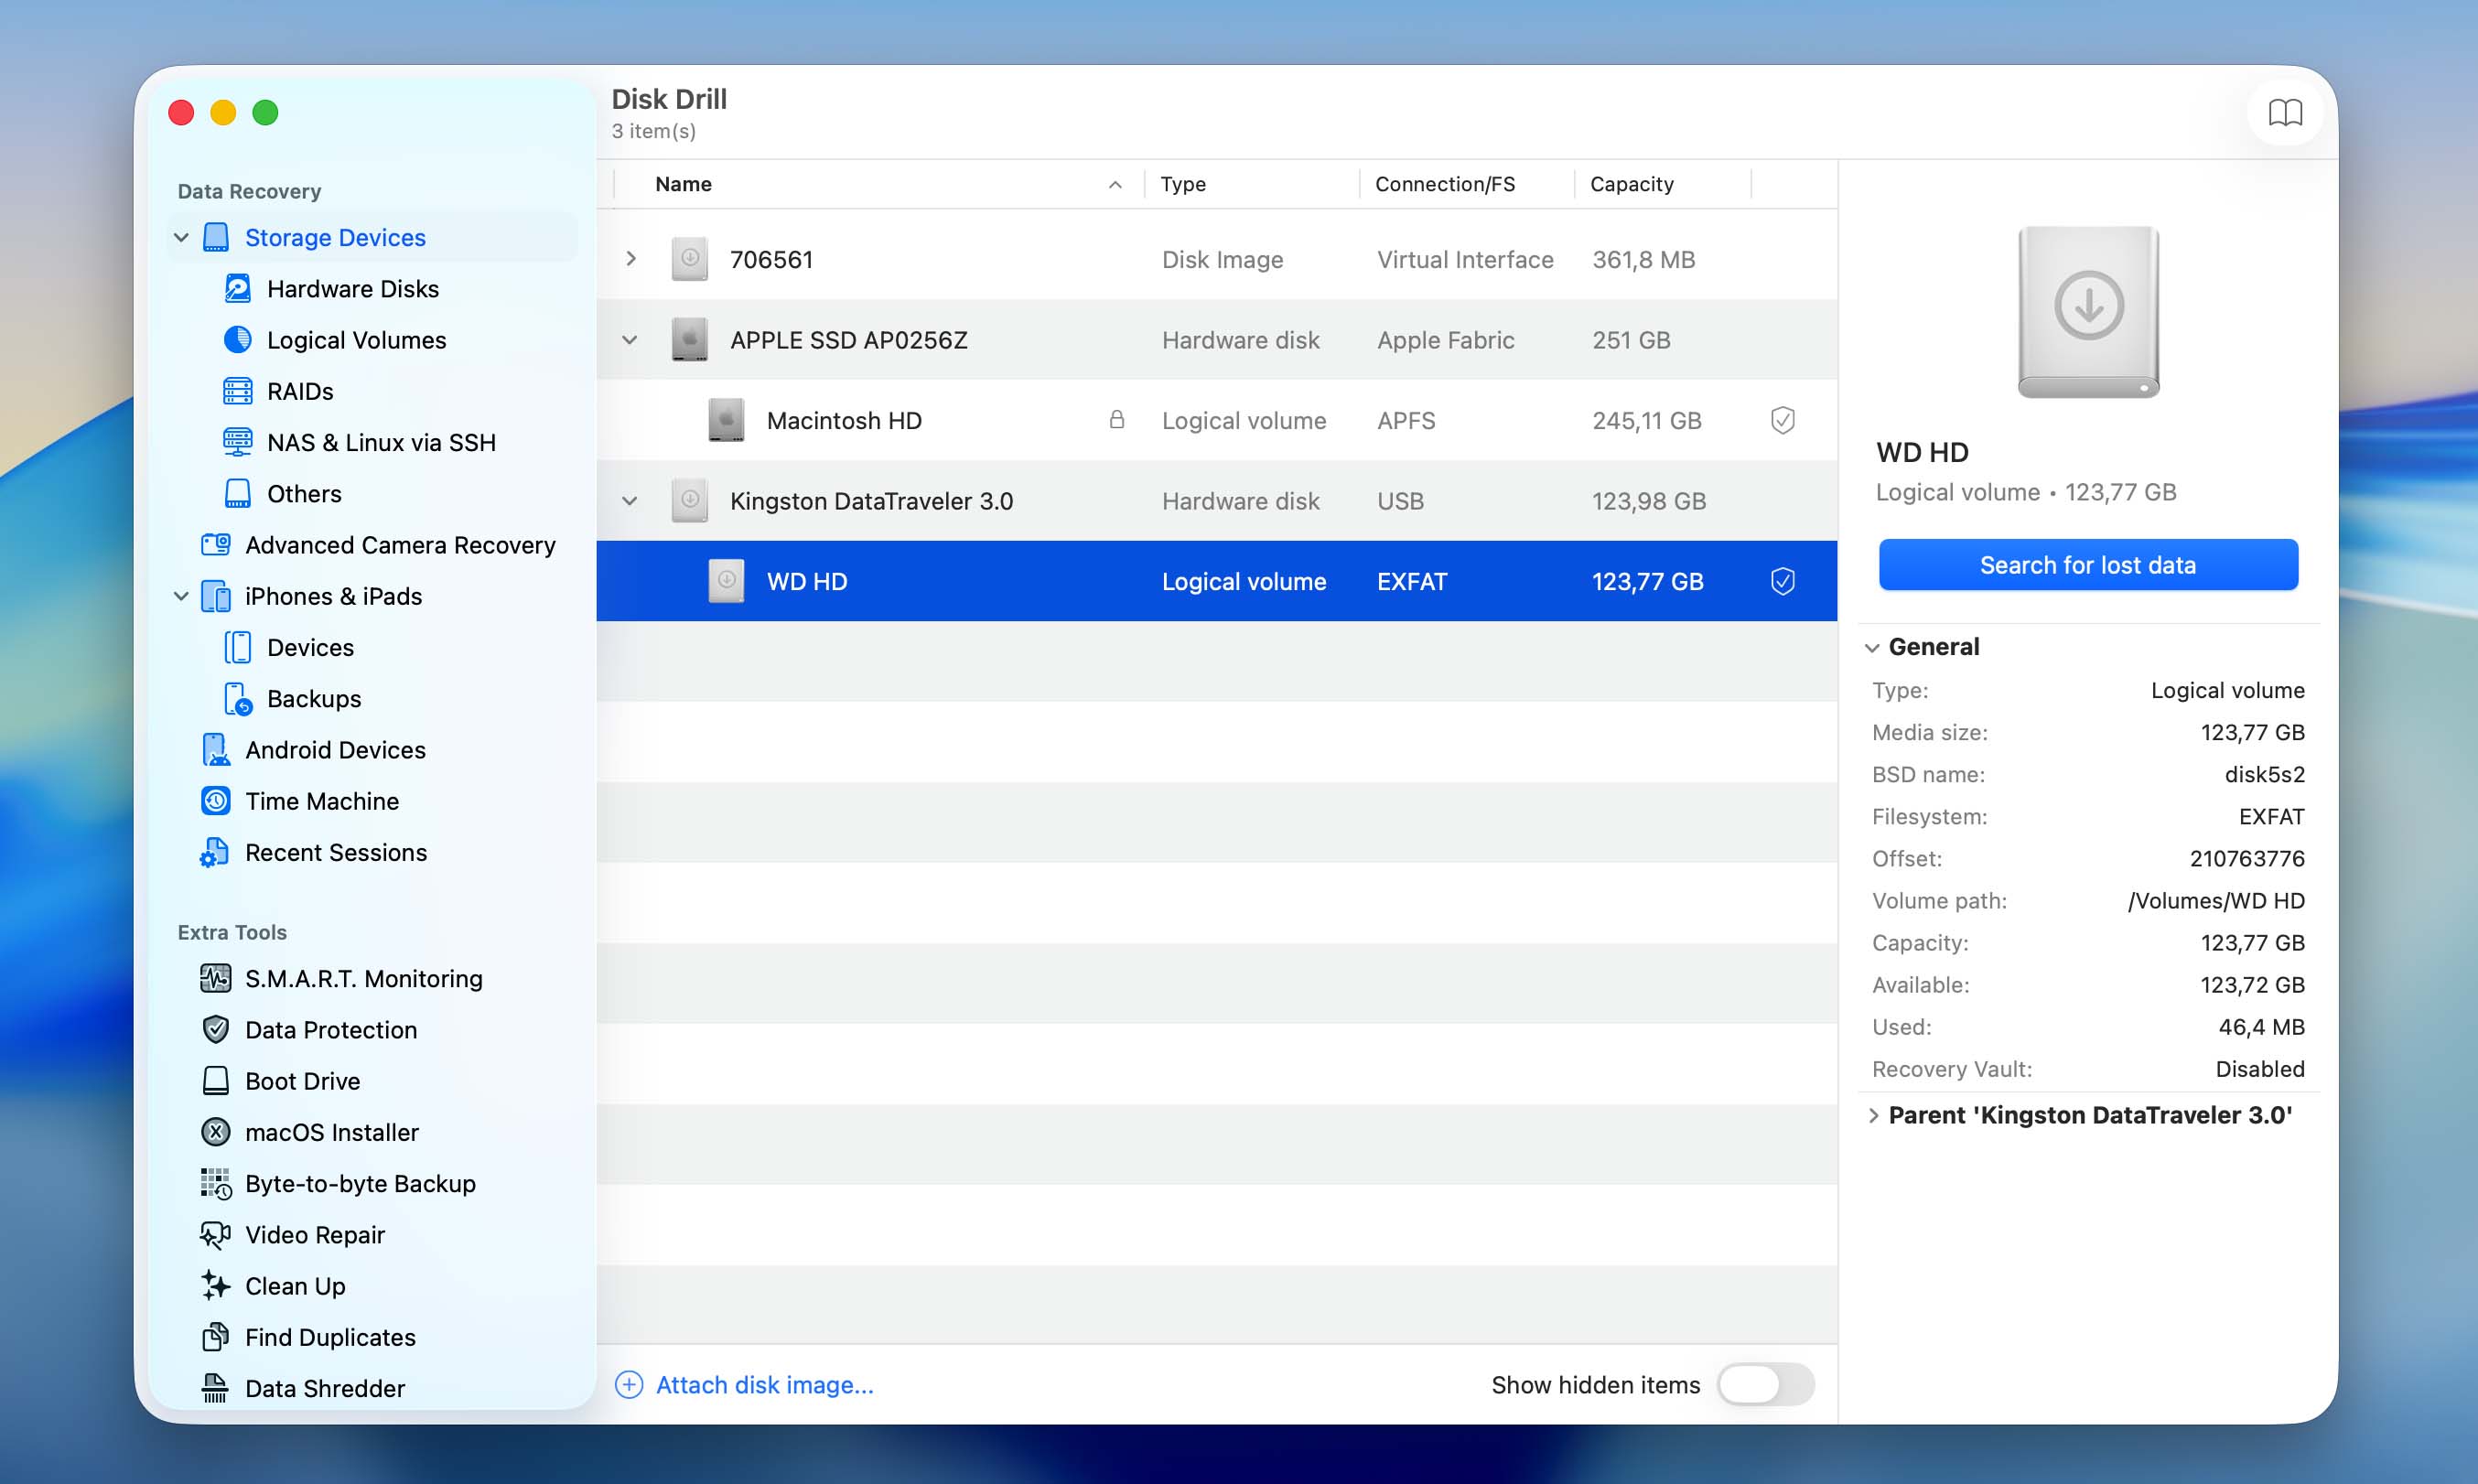Click the Attach disk image… link
This screenshot has width=2478, height=1484.
tap(764, 1384)
